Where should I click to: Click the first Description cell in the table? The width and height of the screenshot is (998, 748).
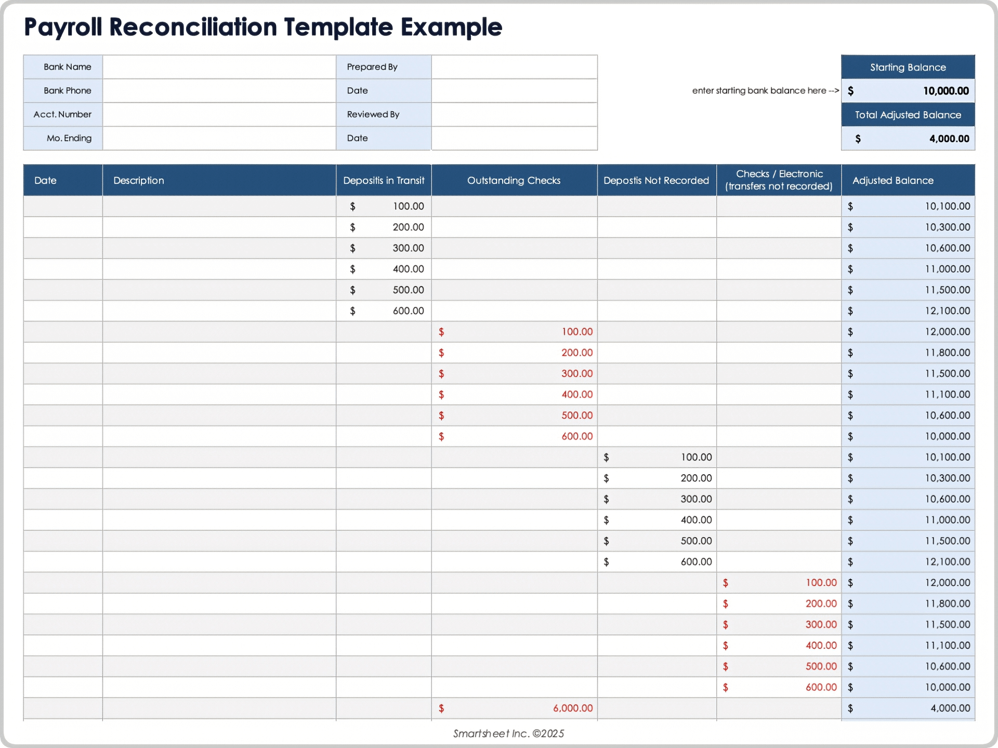click(218, 206)
